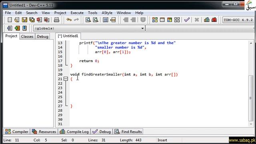This screenshot has height=144, width=256.
Task: Switch to the Debug side tab
Action: tap(42, 36)
